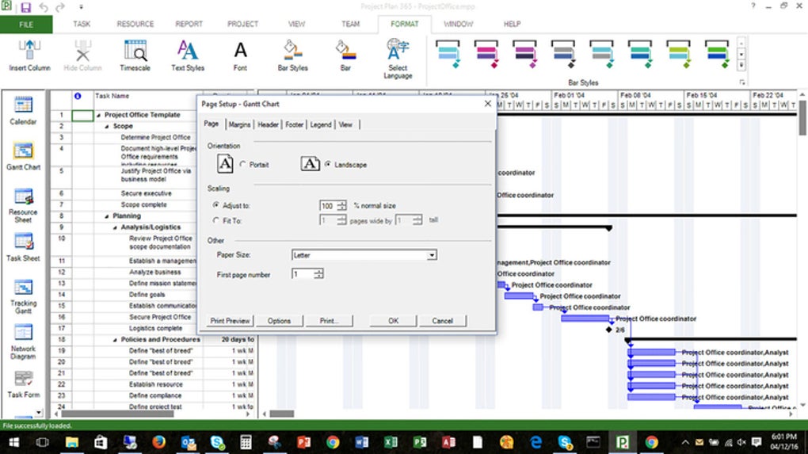Click the Help question mark icon
This screenshot has width=808, height=454.
[753, 6]
